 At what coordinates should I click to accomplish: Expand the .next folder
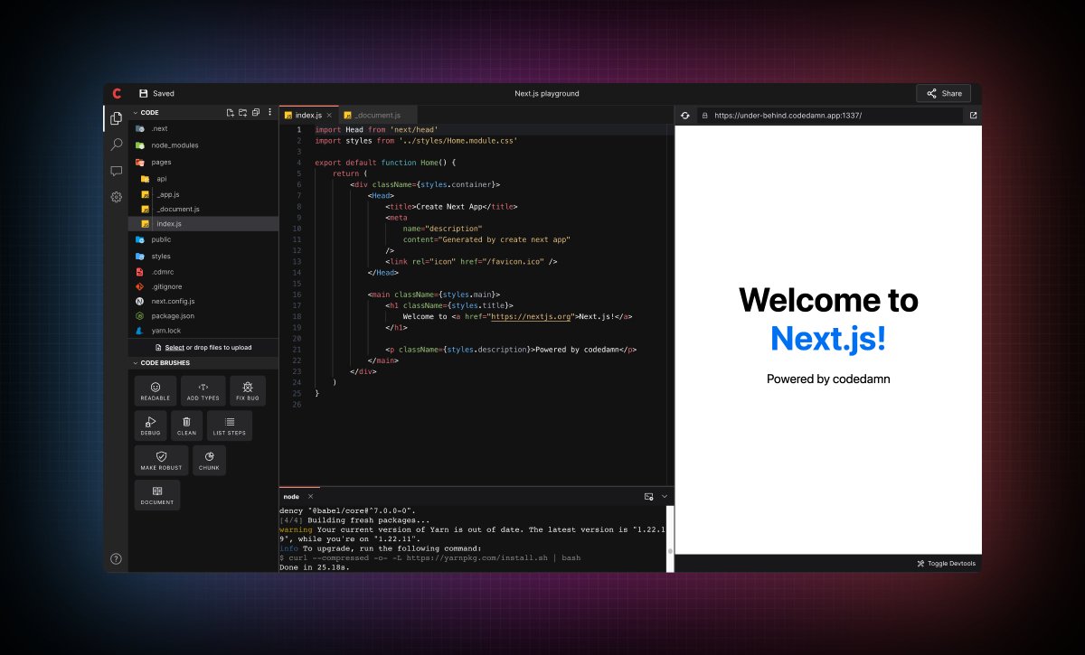(203, 129)
